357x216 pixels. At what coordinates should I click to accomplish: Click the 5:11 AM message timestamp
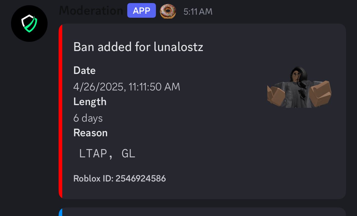pos(198,12)
